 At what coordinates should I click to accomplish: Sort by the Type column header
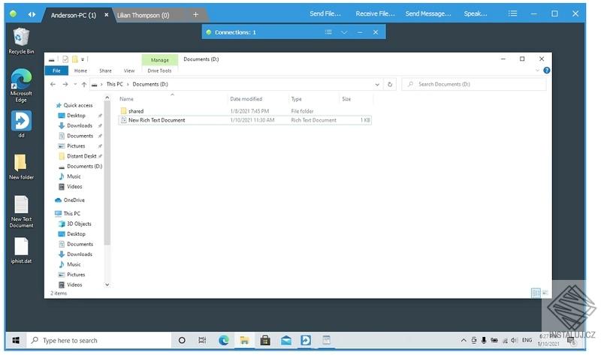(x=297, y=99)
